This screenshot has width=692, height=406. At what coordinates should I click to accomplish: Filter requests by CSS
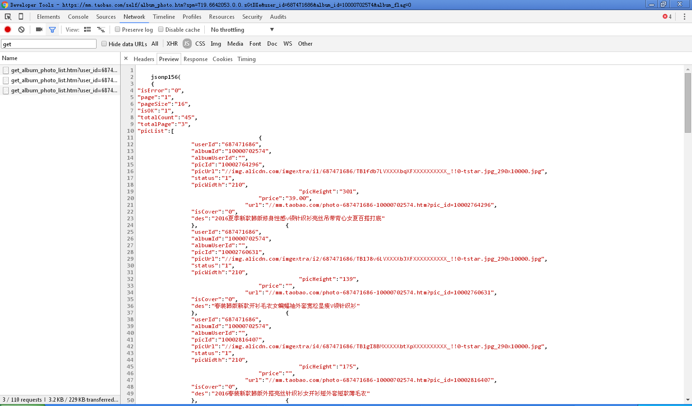tap(200, 43)
